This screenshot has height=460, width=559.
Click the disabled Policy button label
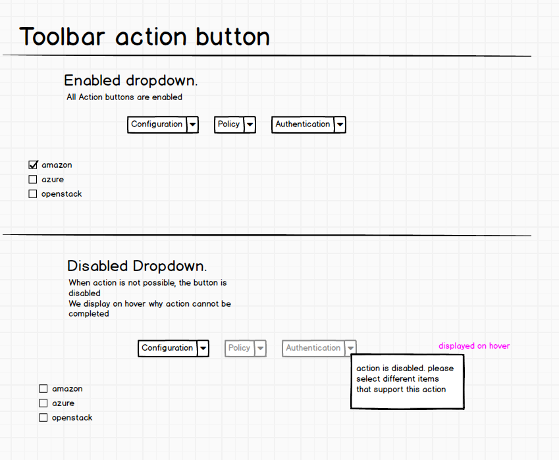(x=240, y=347)
